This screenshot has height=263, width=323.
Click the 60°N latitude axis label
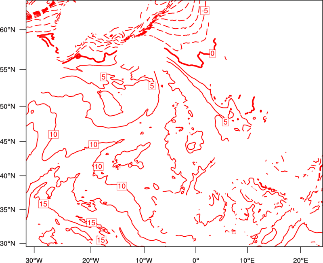click(x=8, y=30)
